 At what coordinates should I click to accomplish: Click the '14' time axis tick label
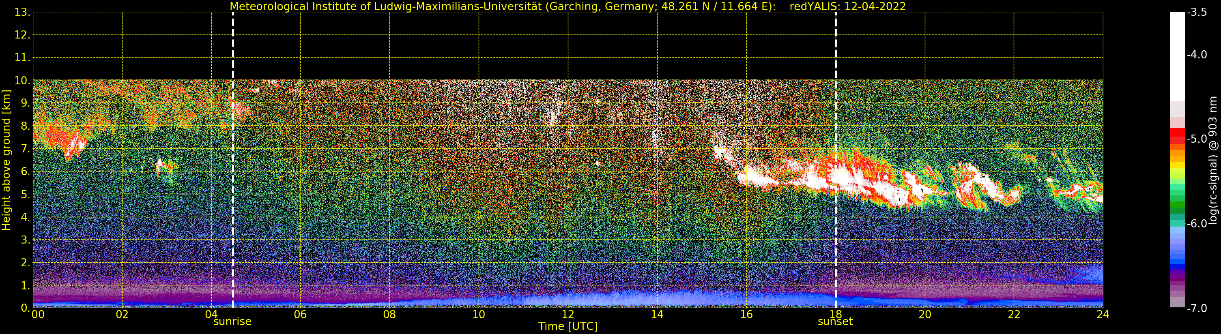pos(657,315)
